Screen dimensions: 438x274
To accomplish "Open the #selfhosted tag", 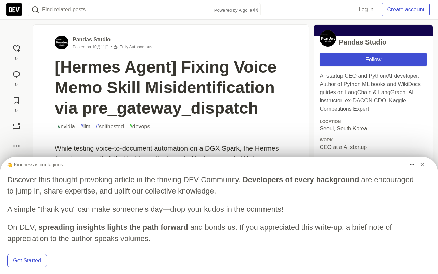I will tap(110, 127).
